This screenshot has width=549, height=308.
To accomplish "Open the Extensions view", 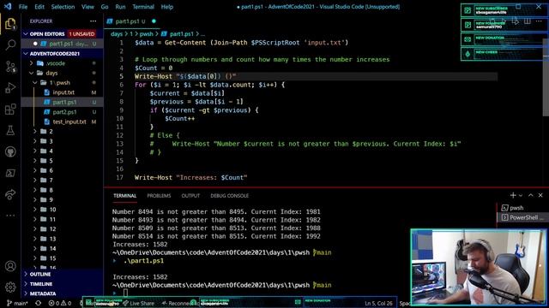I will (10, 110).
